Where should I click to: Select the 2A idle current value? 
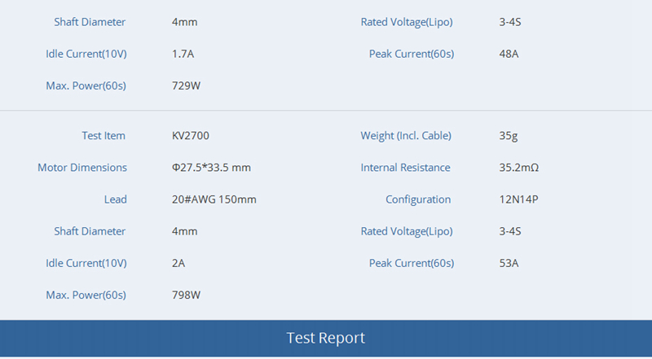tap(178, 263)
